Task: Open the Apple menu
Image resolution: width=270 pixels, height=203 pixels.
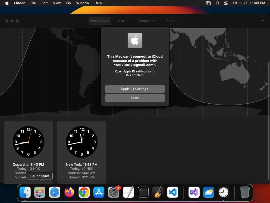Action: 7,3
